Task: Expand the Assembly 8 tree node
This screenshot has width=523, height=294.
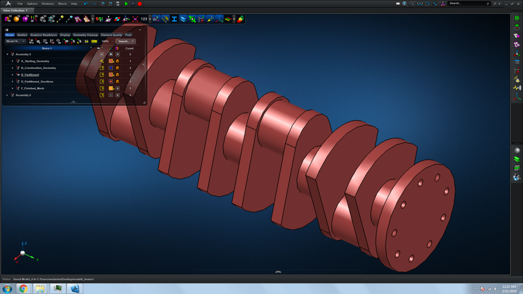Action: tap(7, 95)
